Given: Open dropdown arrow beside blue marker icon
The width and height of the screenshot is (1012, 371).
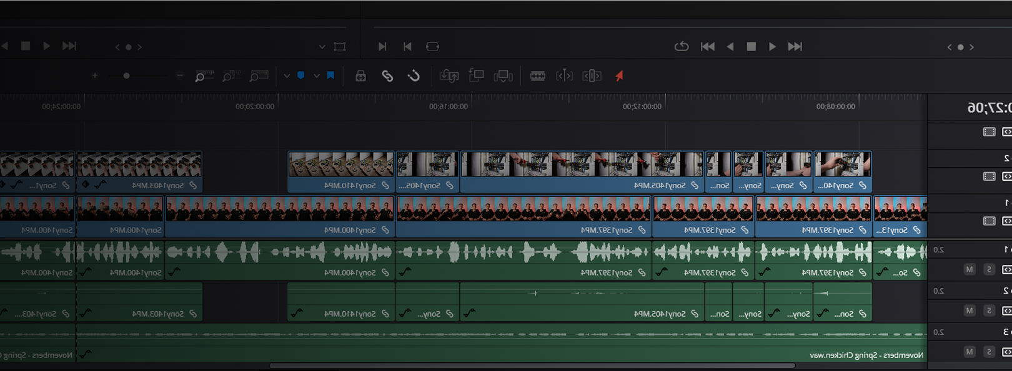Looking at the screenshot, I should click(x=287, y=76).
